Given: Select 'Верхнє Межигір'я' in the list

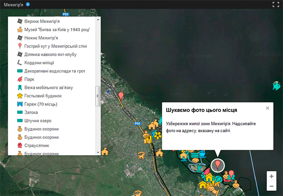Looking at the screenshot, I should (x=42, y=21).
